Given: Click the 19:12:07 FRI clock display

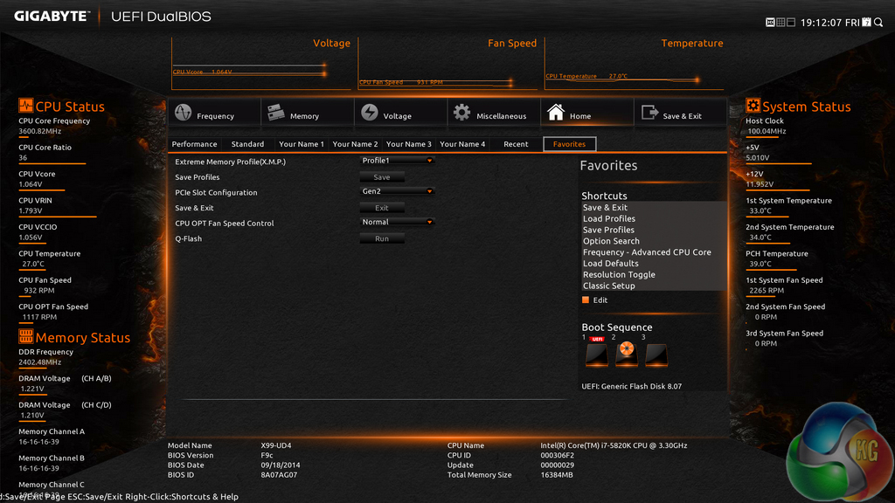Looking at the screenshot, I should pos(829,23).
